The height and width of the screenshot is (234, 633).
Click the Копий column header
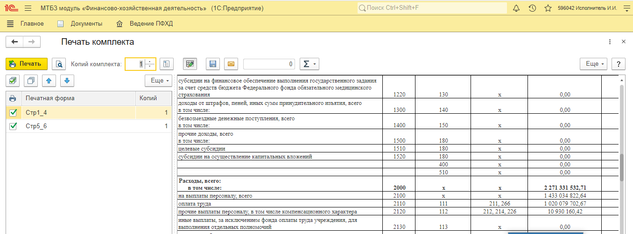pos(153,98)
